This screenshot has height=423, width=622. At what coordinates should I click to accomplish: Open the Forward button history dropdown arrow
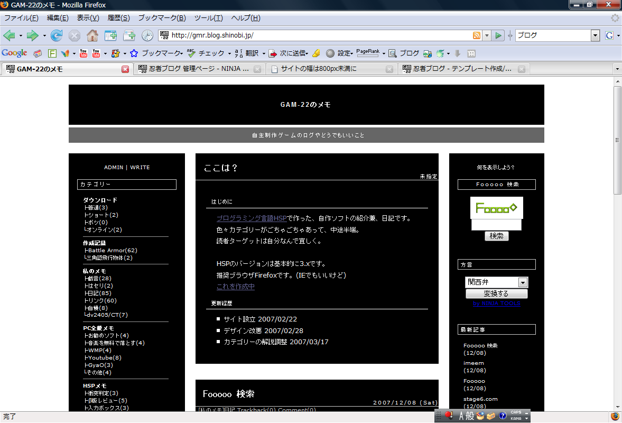(44, 36)
